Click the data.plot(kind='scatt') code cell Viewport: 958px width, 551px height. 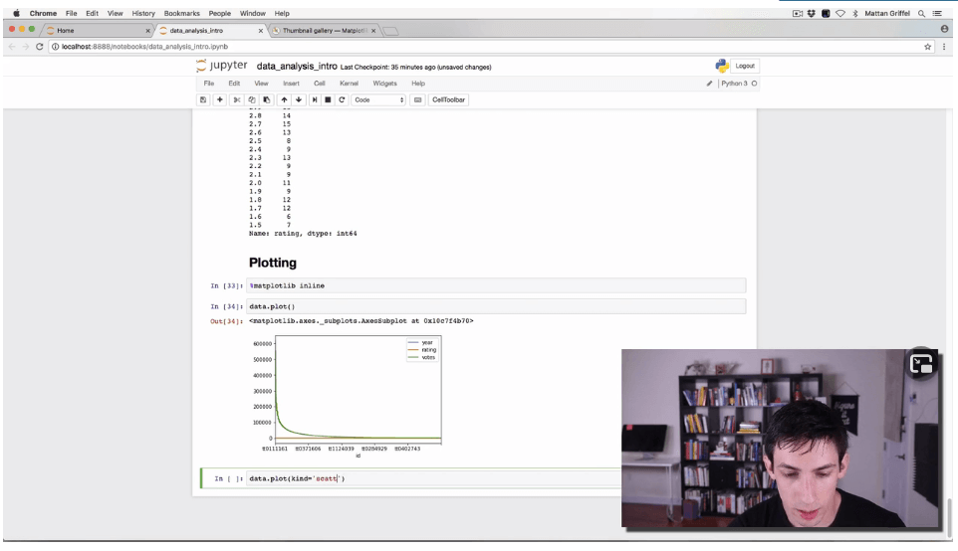pos(434,479)
